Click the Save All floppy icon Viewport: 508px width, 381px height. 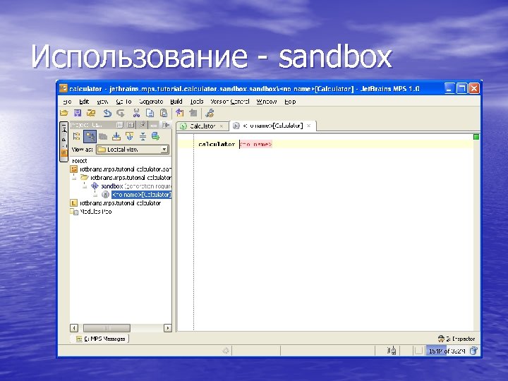click(78, 113)
